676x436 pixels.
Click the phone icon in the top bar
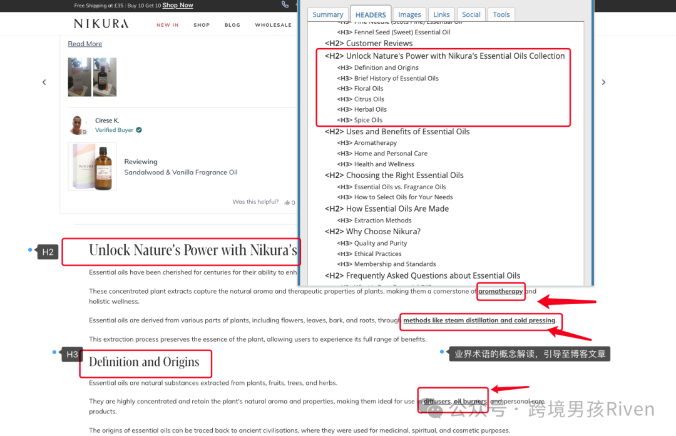click(x=285, y=4)
